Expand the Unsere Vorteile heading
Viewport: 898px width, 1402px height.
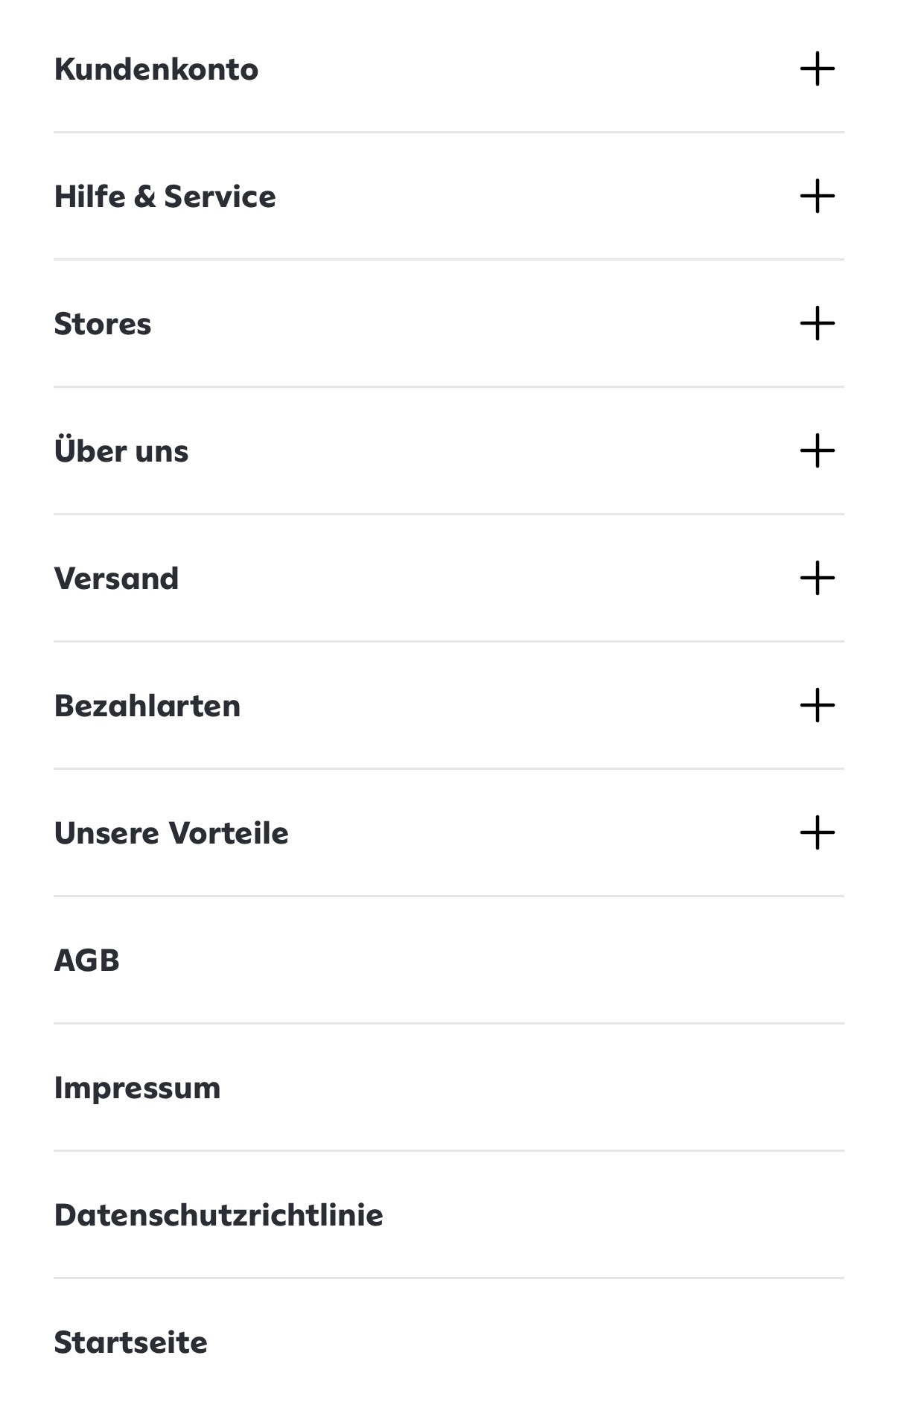171,833
